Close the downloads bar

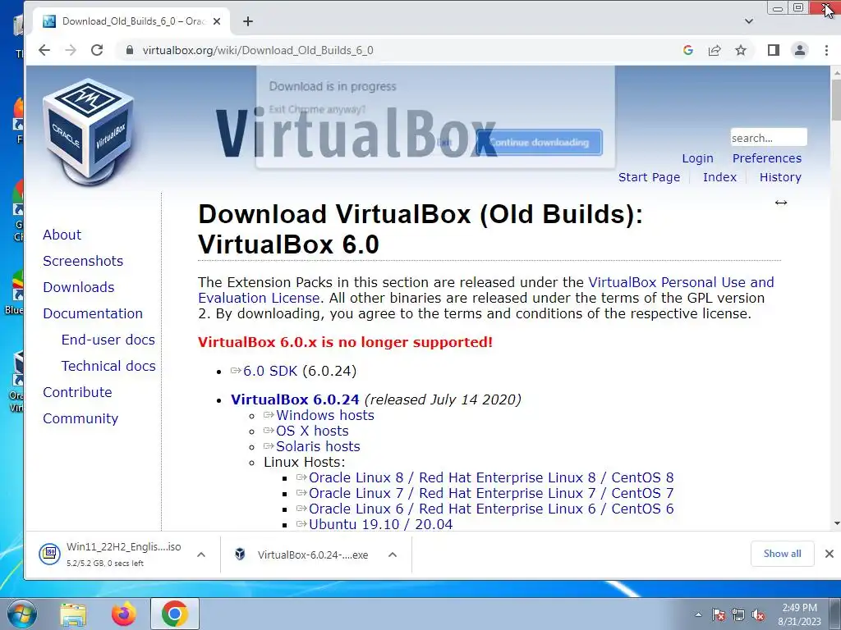(830, 554)
